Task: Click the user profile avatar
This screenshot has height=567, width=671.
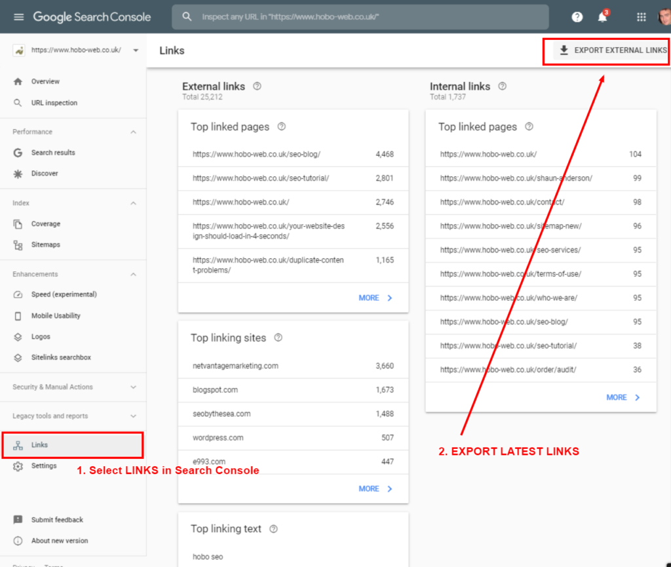Action: tap(664, 17)
